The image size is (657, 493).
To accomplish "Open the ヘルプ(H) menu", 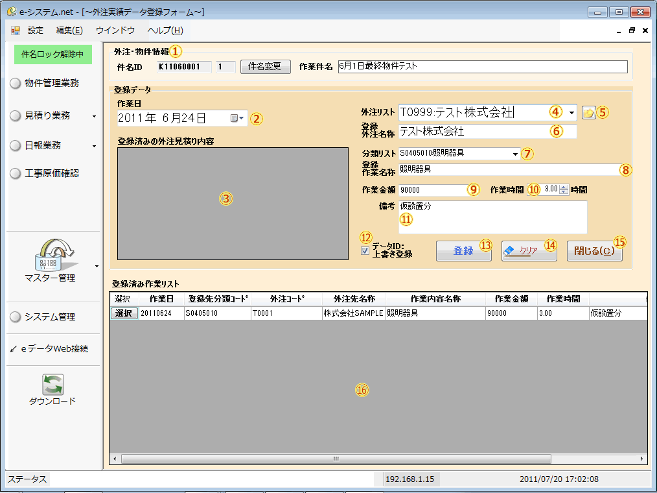I will [x=165, y=30].
